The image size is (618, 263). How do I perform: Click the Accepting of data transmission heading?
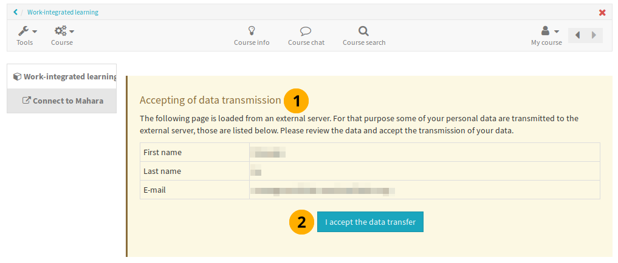point(210,101)
